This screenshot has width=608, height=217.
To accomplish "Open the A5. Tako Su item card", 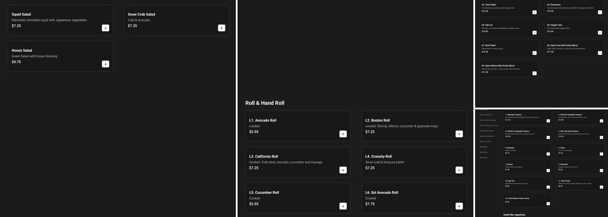I will (x=509, y=28).
